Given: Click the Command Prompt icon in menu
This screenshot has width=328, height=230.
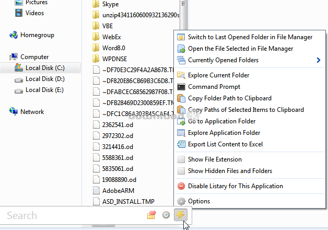Looking at the screenshot, I should (x=181, y=87).
